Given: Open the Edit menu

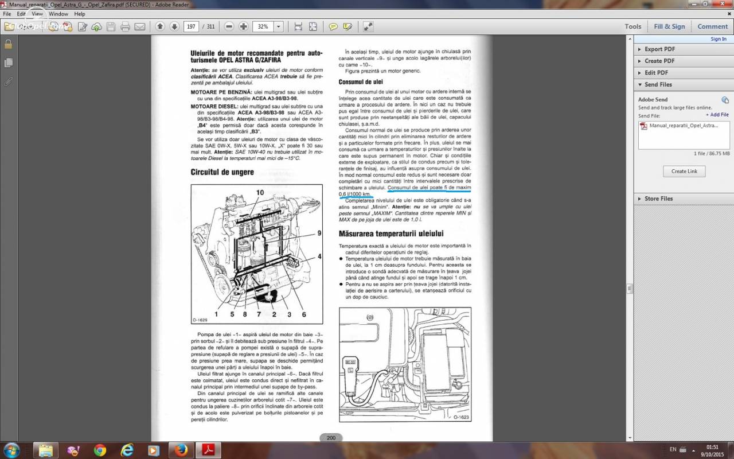Looking at the screenshot, I should point(21,14).
